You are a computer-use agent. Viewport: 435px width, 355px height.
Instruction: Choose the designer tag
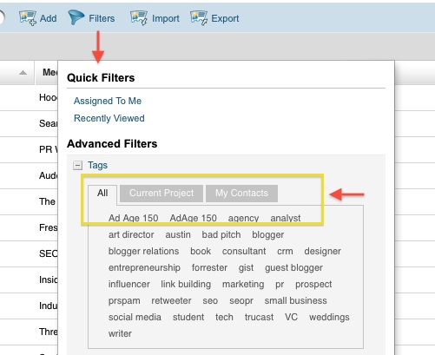323,251
